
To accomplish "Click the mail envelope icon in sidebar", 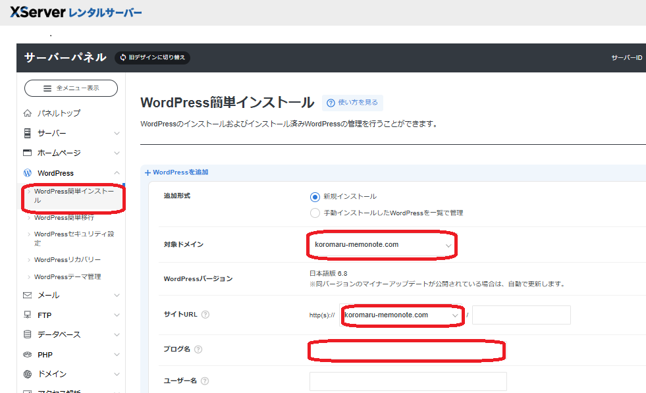I will click(27, 295).
